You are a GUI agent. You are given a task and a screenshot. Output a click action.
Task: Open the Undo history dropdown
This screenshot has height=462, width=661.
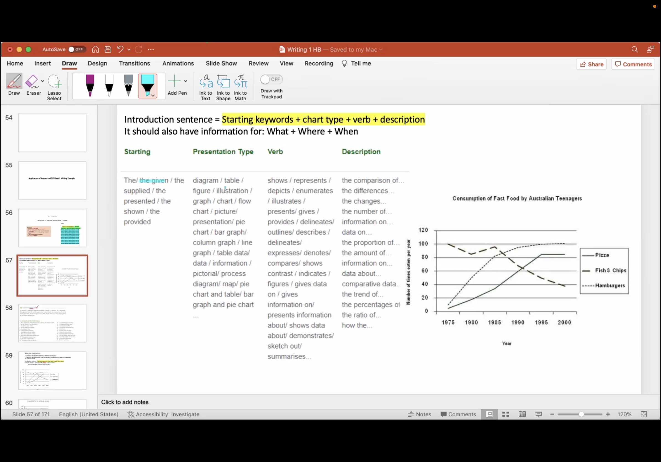[x=129, y=50]
